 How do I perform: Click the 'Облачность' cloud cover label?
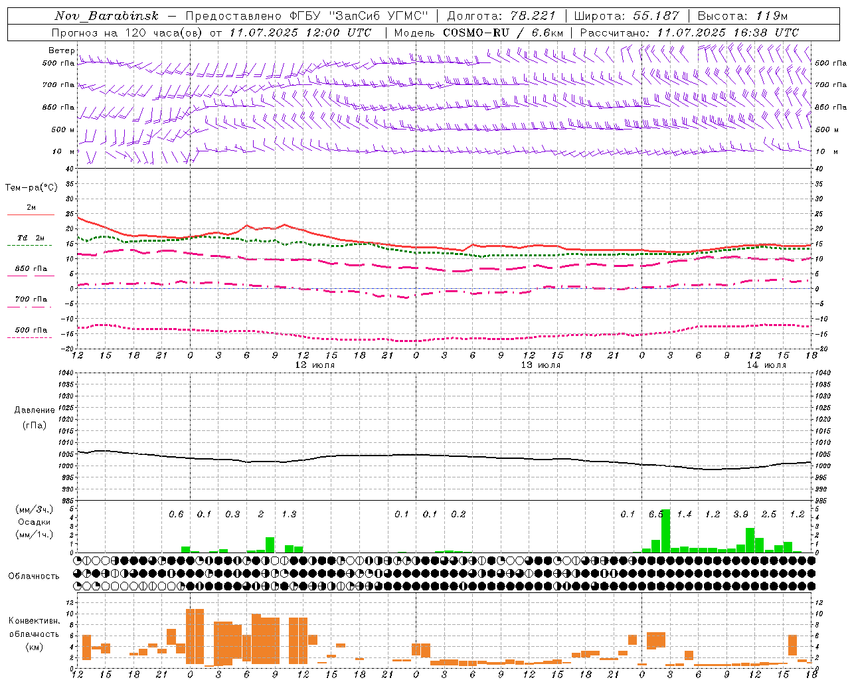(34, 576)
